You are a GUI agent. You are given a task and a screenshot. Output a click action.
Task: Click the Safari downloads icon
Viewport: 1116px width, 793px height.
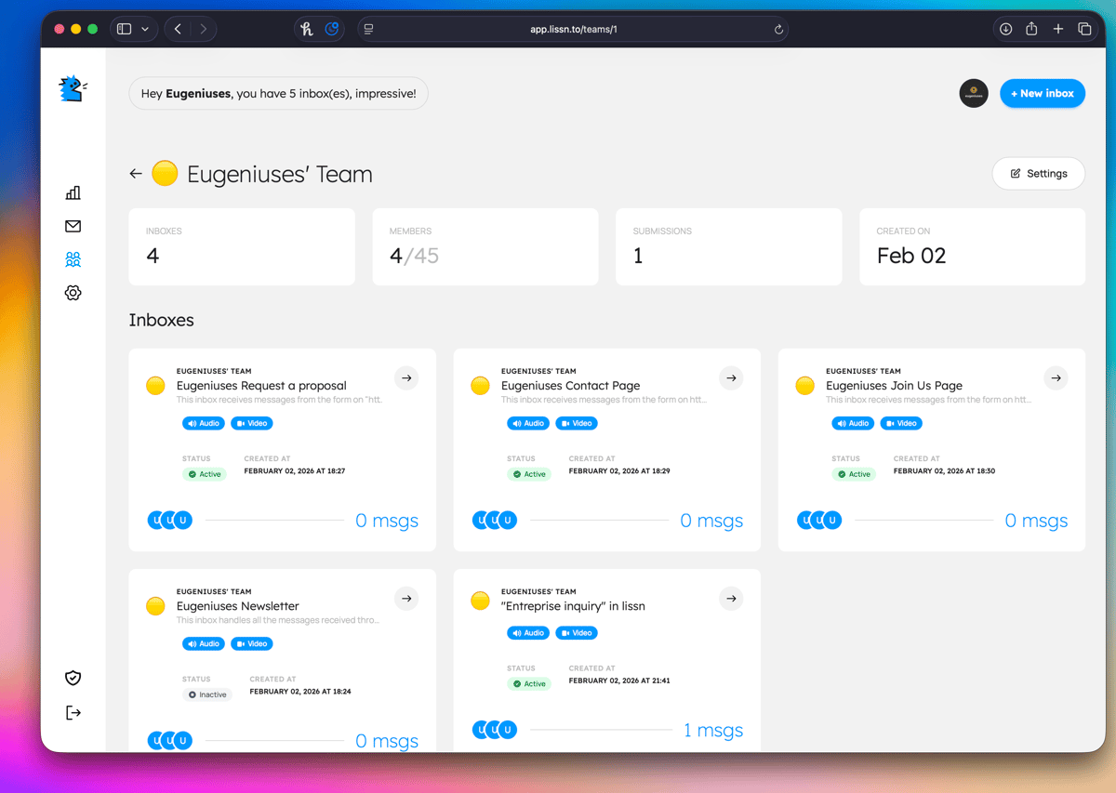click(1005, 29)
